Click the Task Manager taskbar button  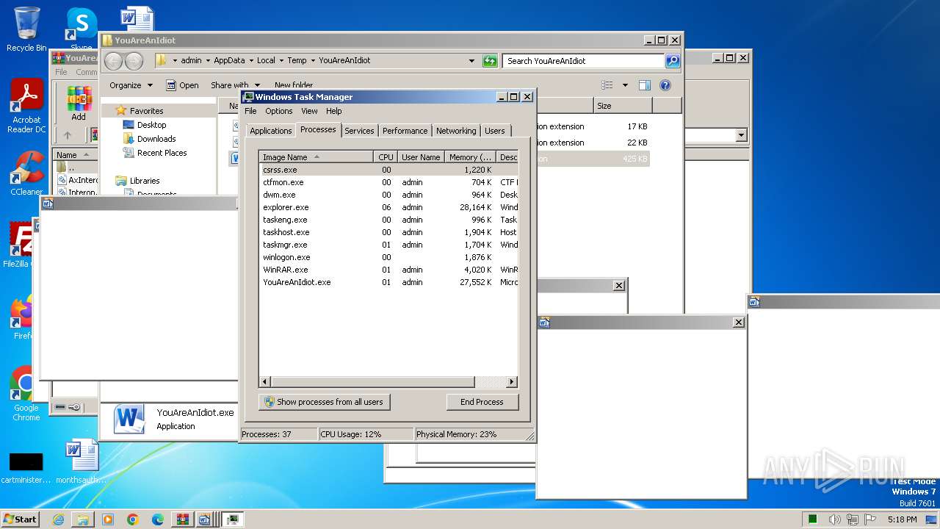pos(233,519)
